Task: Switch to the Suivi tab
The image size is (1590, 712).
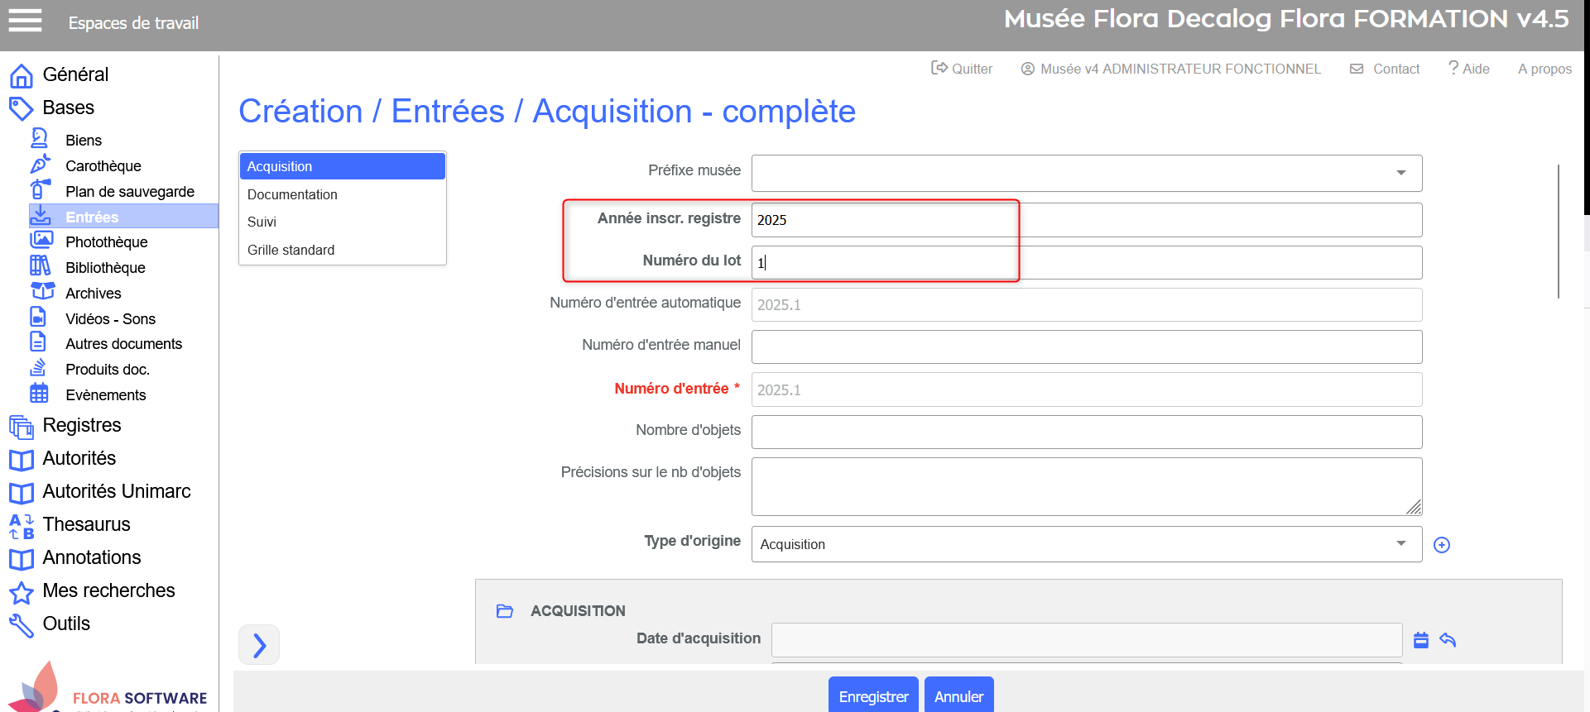Action: pyautogui.click(x=343, y=222)
